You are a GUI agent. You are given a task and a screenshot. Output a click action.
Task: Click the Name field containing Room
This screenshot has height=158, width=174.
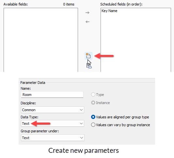[52, 95]
